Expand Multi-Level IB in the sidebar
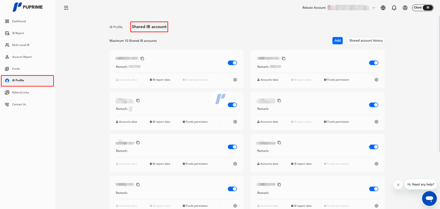 point(21,45)
